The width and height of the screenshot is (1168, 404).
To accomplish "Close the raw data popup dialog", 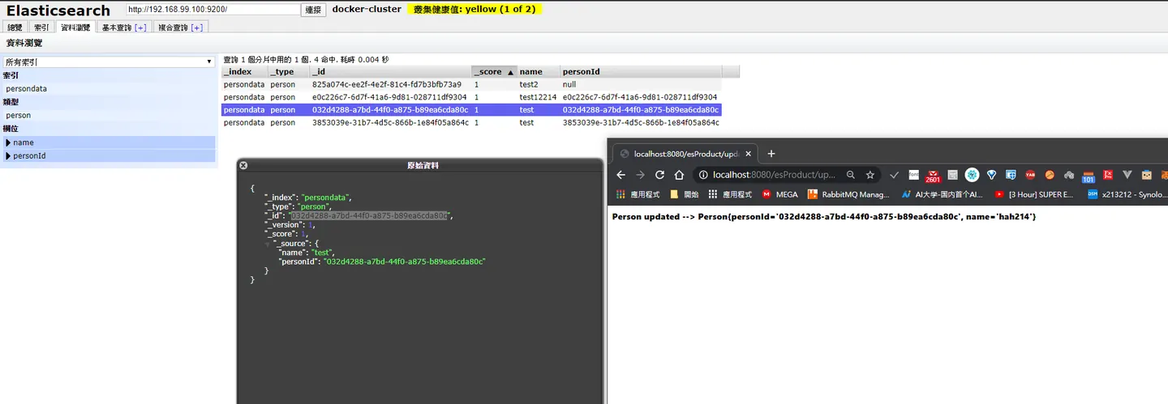I will [x=243, y=165].
